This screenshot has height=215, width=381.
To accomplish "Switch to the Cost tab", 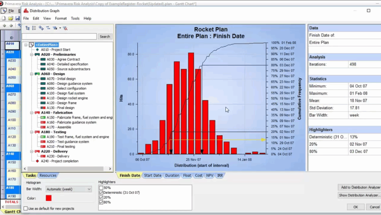I will click(x=199, y=176).
